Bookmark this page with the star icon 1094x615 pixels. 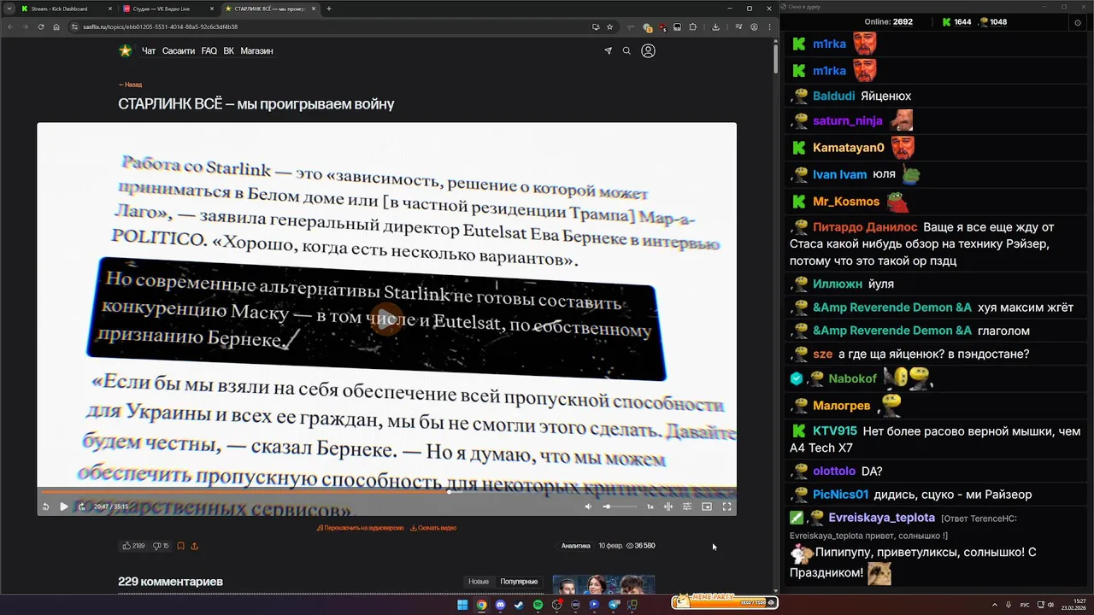(609, 26)
